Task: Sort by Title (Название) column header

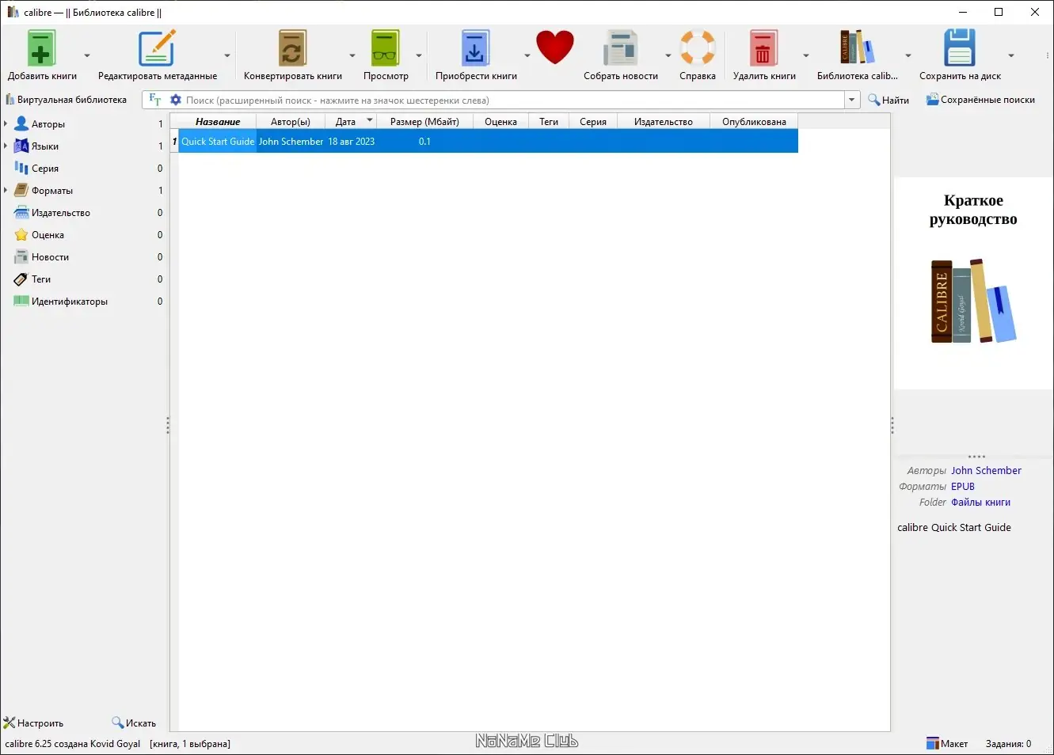Action: [x=218, y=122]
